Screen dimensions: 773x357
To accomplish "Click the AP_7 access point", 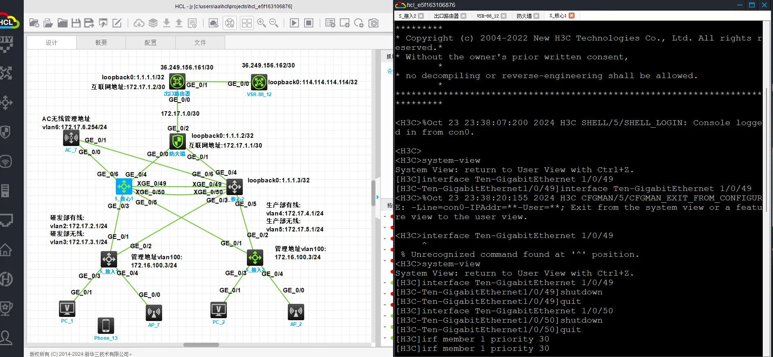I will [154, 313].
